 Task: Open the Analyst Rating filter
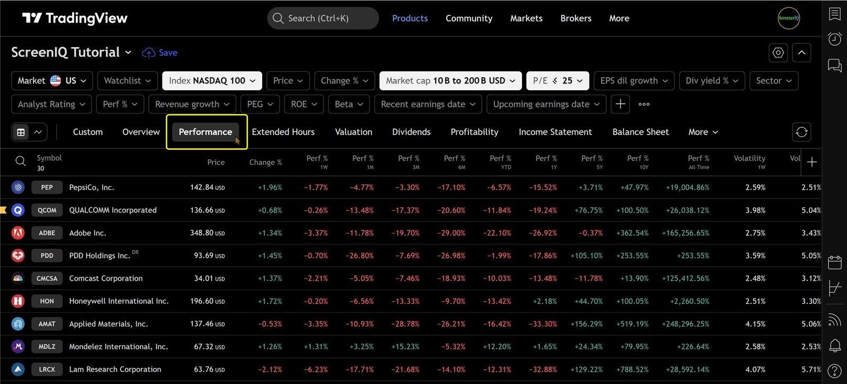pos(51,104)
